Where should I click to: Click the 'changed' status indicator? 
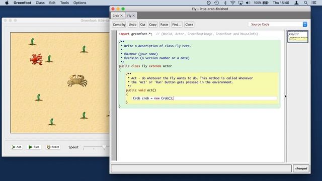tap(301, 168)
